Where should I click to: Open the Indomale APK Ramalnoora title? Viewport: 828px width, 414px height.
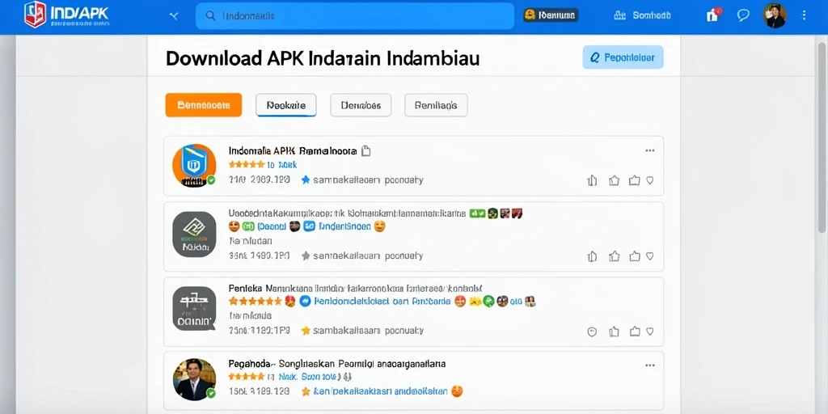(x=293, y=151)
